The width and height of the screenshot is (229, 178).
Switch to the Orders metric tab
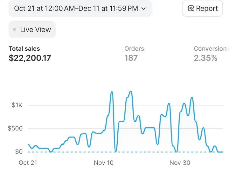point(134,49)
